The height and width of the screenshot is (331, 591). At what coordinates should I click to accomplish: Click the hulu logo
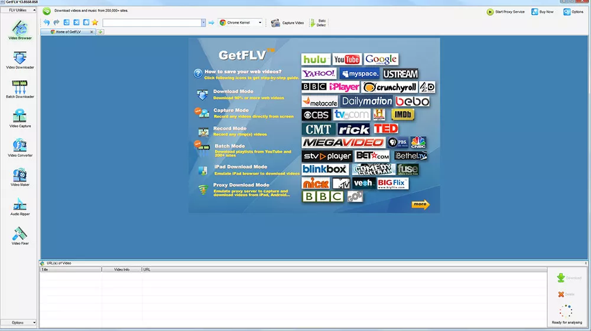pos(316,60)
